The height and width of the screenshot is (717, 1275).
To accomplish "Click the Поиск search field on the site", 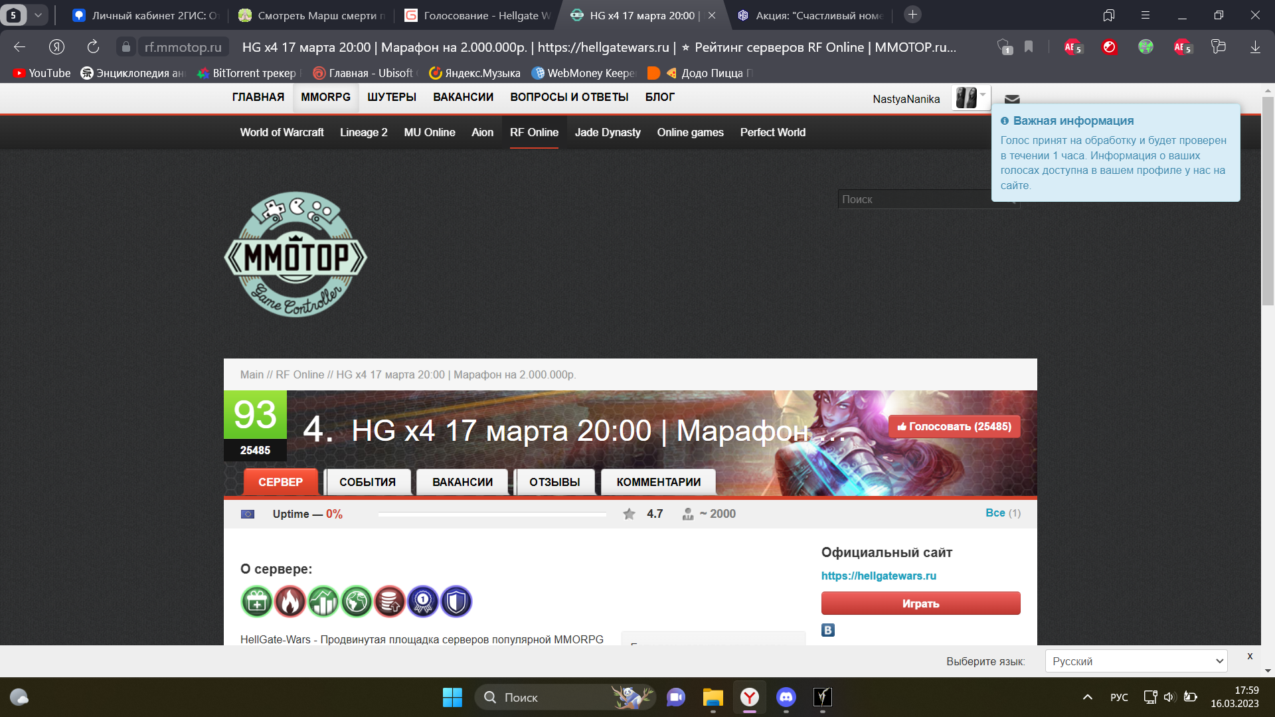I will point(928,199).
